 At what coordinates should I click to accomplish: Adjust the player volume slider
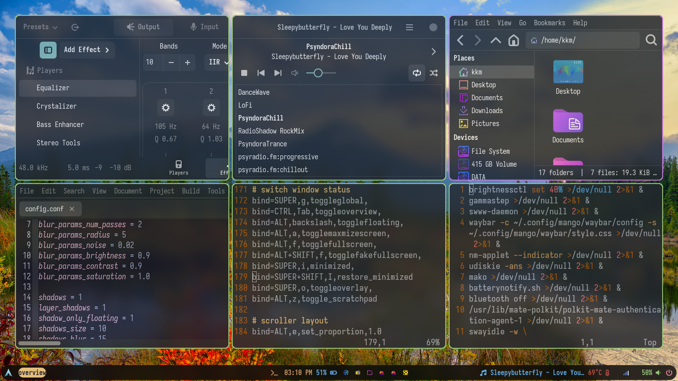318,73
